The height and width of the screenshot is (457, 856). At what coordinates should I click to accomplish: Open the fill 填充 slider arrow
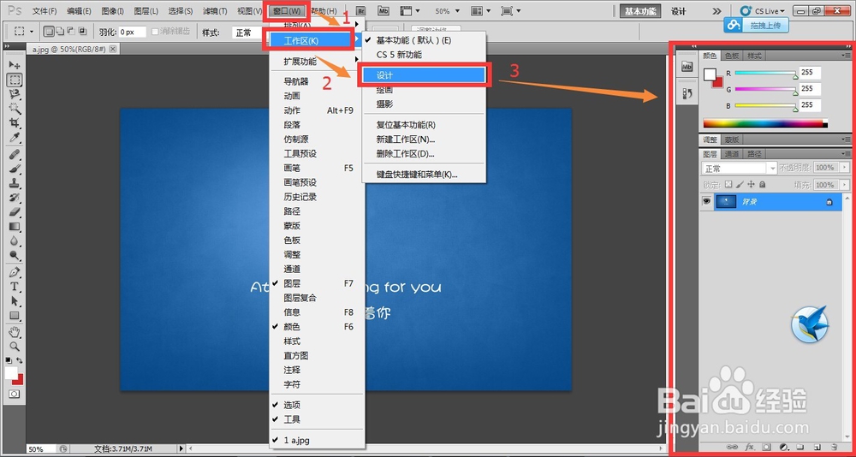tap(846, 185)
